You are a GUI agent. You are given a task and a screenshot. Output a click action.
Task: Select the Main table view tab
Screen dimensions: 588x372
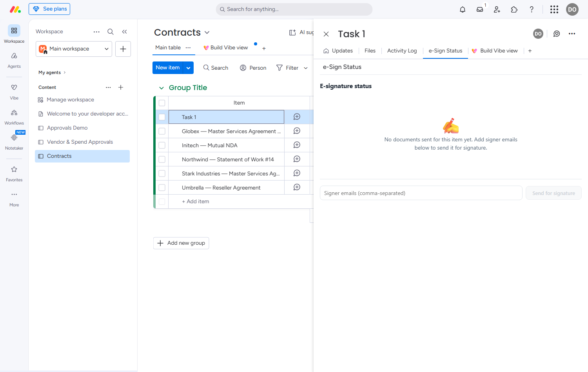168,48
